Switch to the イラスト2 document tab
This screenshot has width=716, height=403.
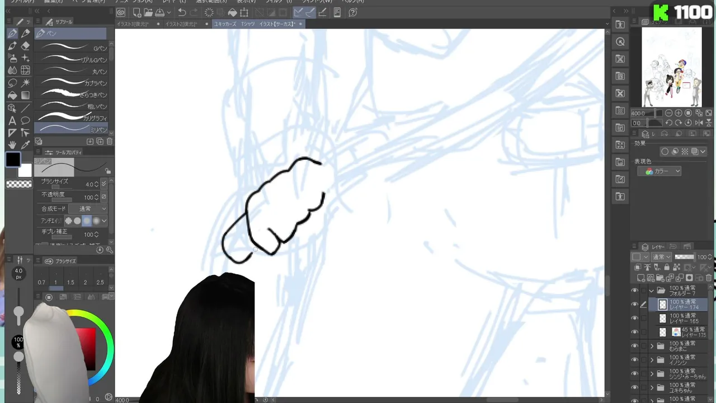[186, 24]
